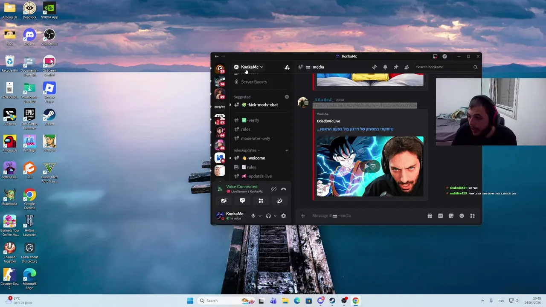
Task: Open the apps launcher in message bar
Action: pyautogui.click(x=473, y=216)
